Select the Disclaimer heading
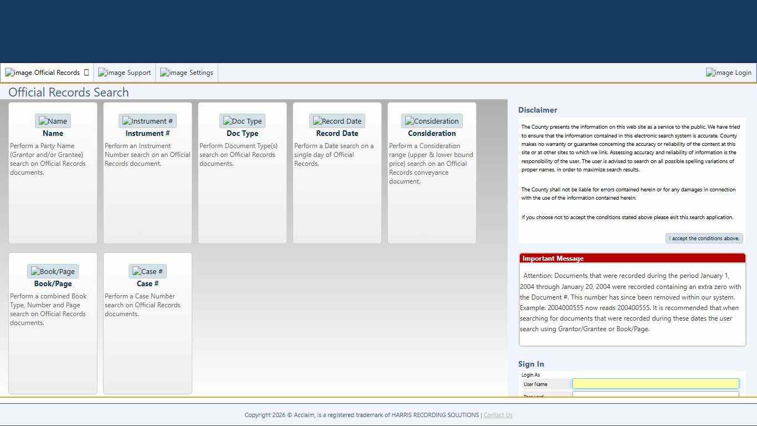 (x=537, y=110)
